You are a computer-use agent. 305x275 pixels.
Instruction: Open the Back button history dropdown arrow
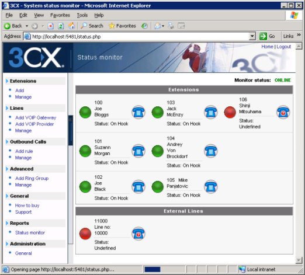click(27, 26)
